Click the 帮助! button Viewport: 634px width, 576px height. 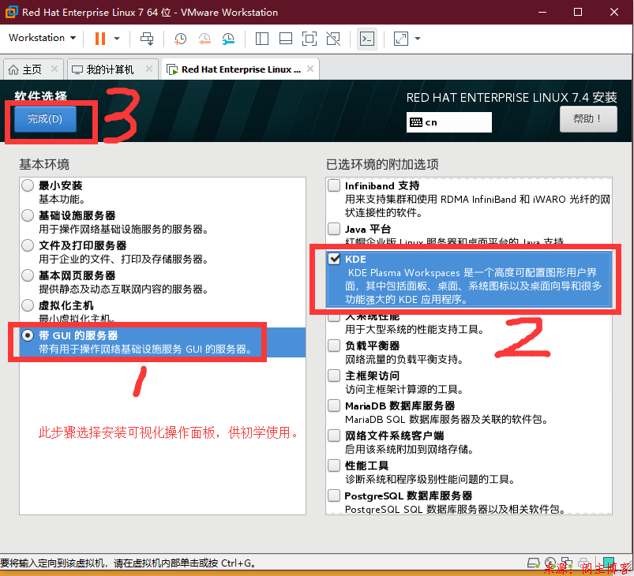click(x=588, y=119)
